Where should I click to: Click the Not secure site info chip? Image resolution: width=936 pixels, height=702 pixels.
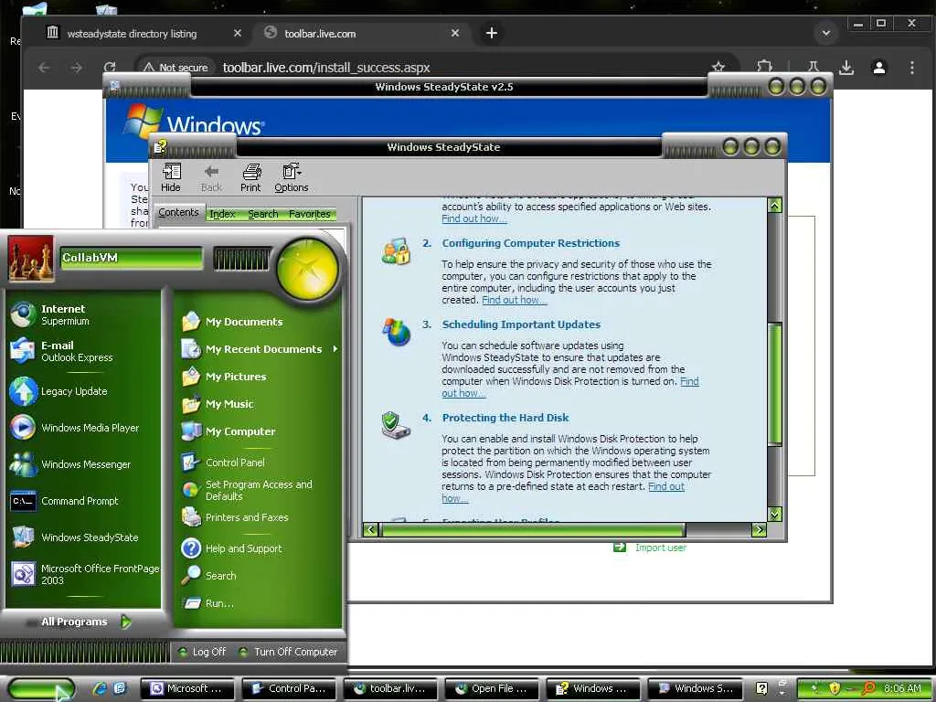[176, 68]
